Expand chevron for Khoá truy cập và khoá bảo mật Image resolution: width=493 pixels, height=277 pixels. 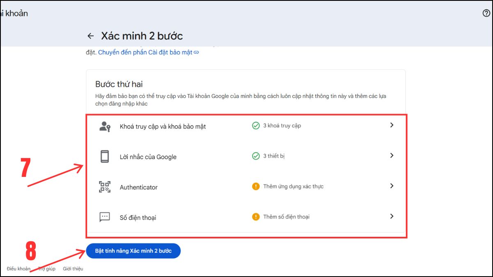point(392,125)
